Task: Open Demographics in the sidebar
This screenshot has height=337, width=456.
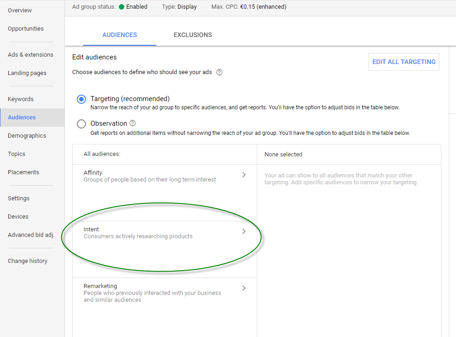Action: click(x=27, y=136)
